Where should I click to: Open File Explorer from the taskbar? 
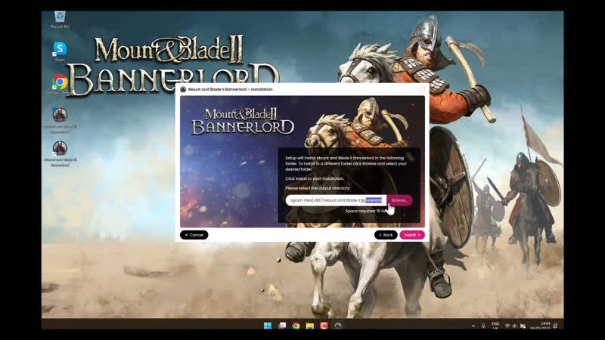point(310,326)
